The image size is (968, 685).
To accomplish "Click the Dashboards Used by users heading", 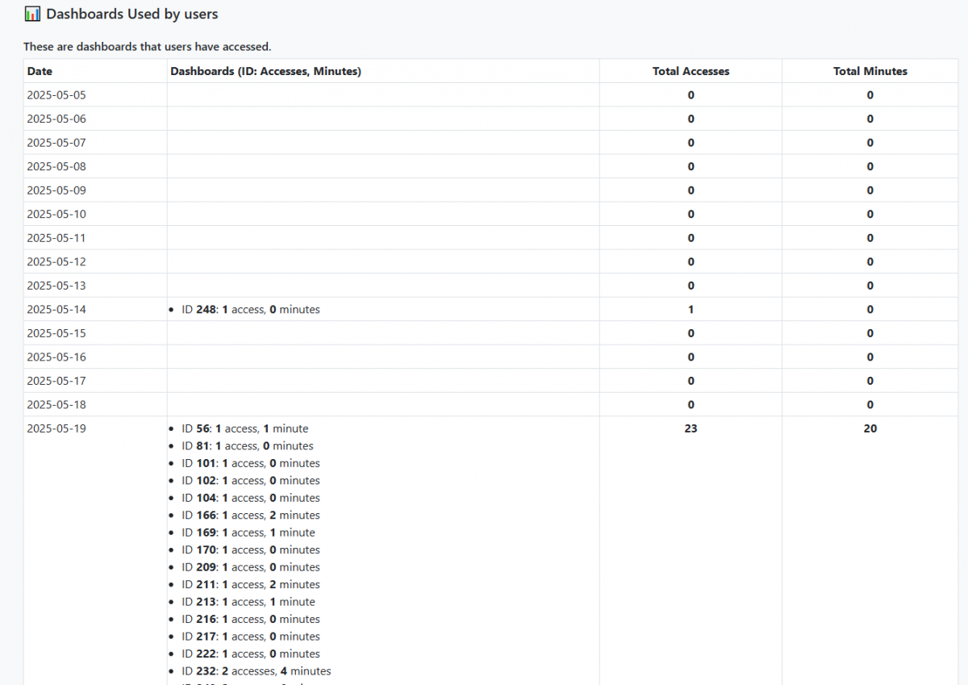I will coord(132,15).
